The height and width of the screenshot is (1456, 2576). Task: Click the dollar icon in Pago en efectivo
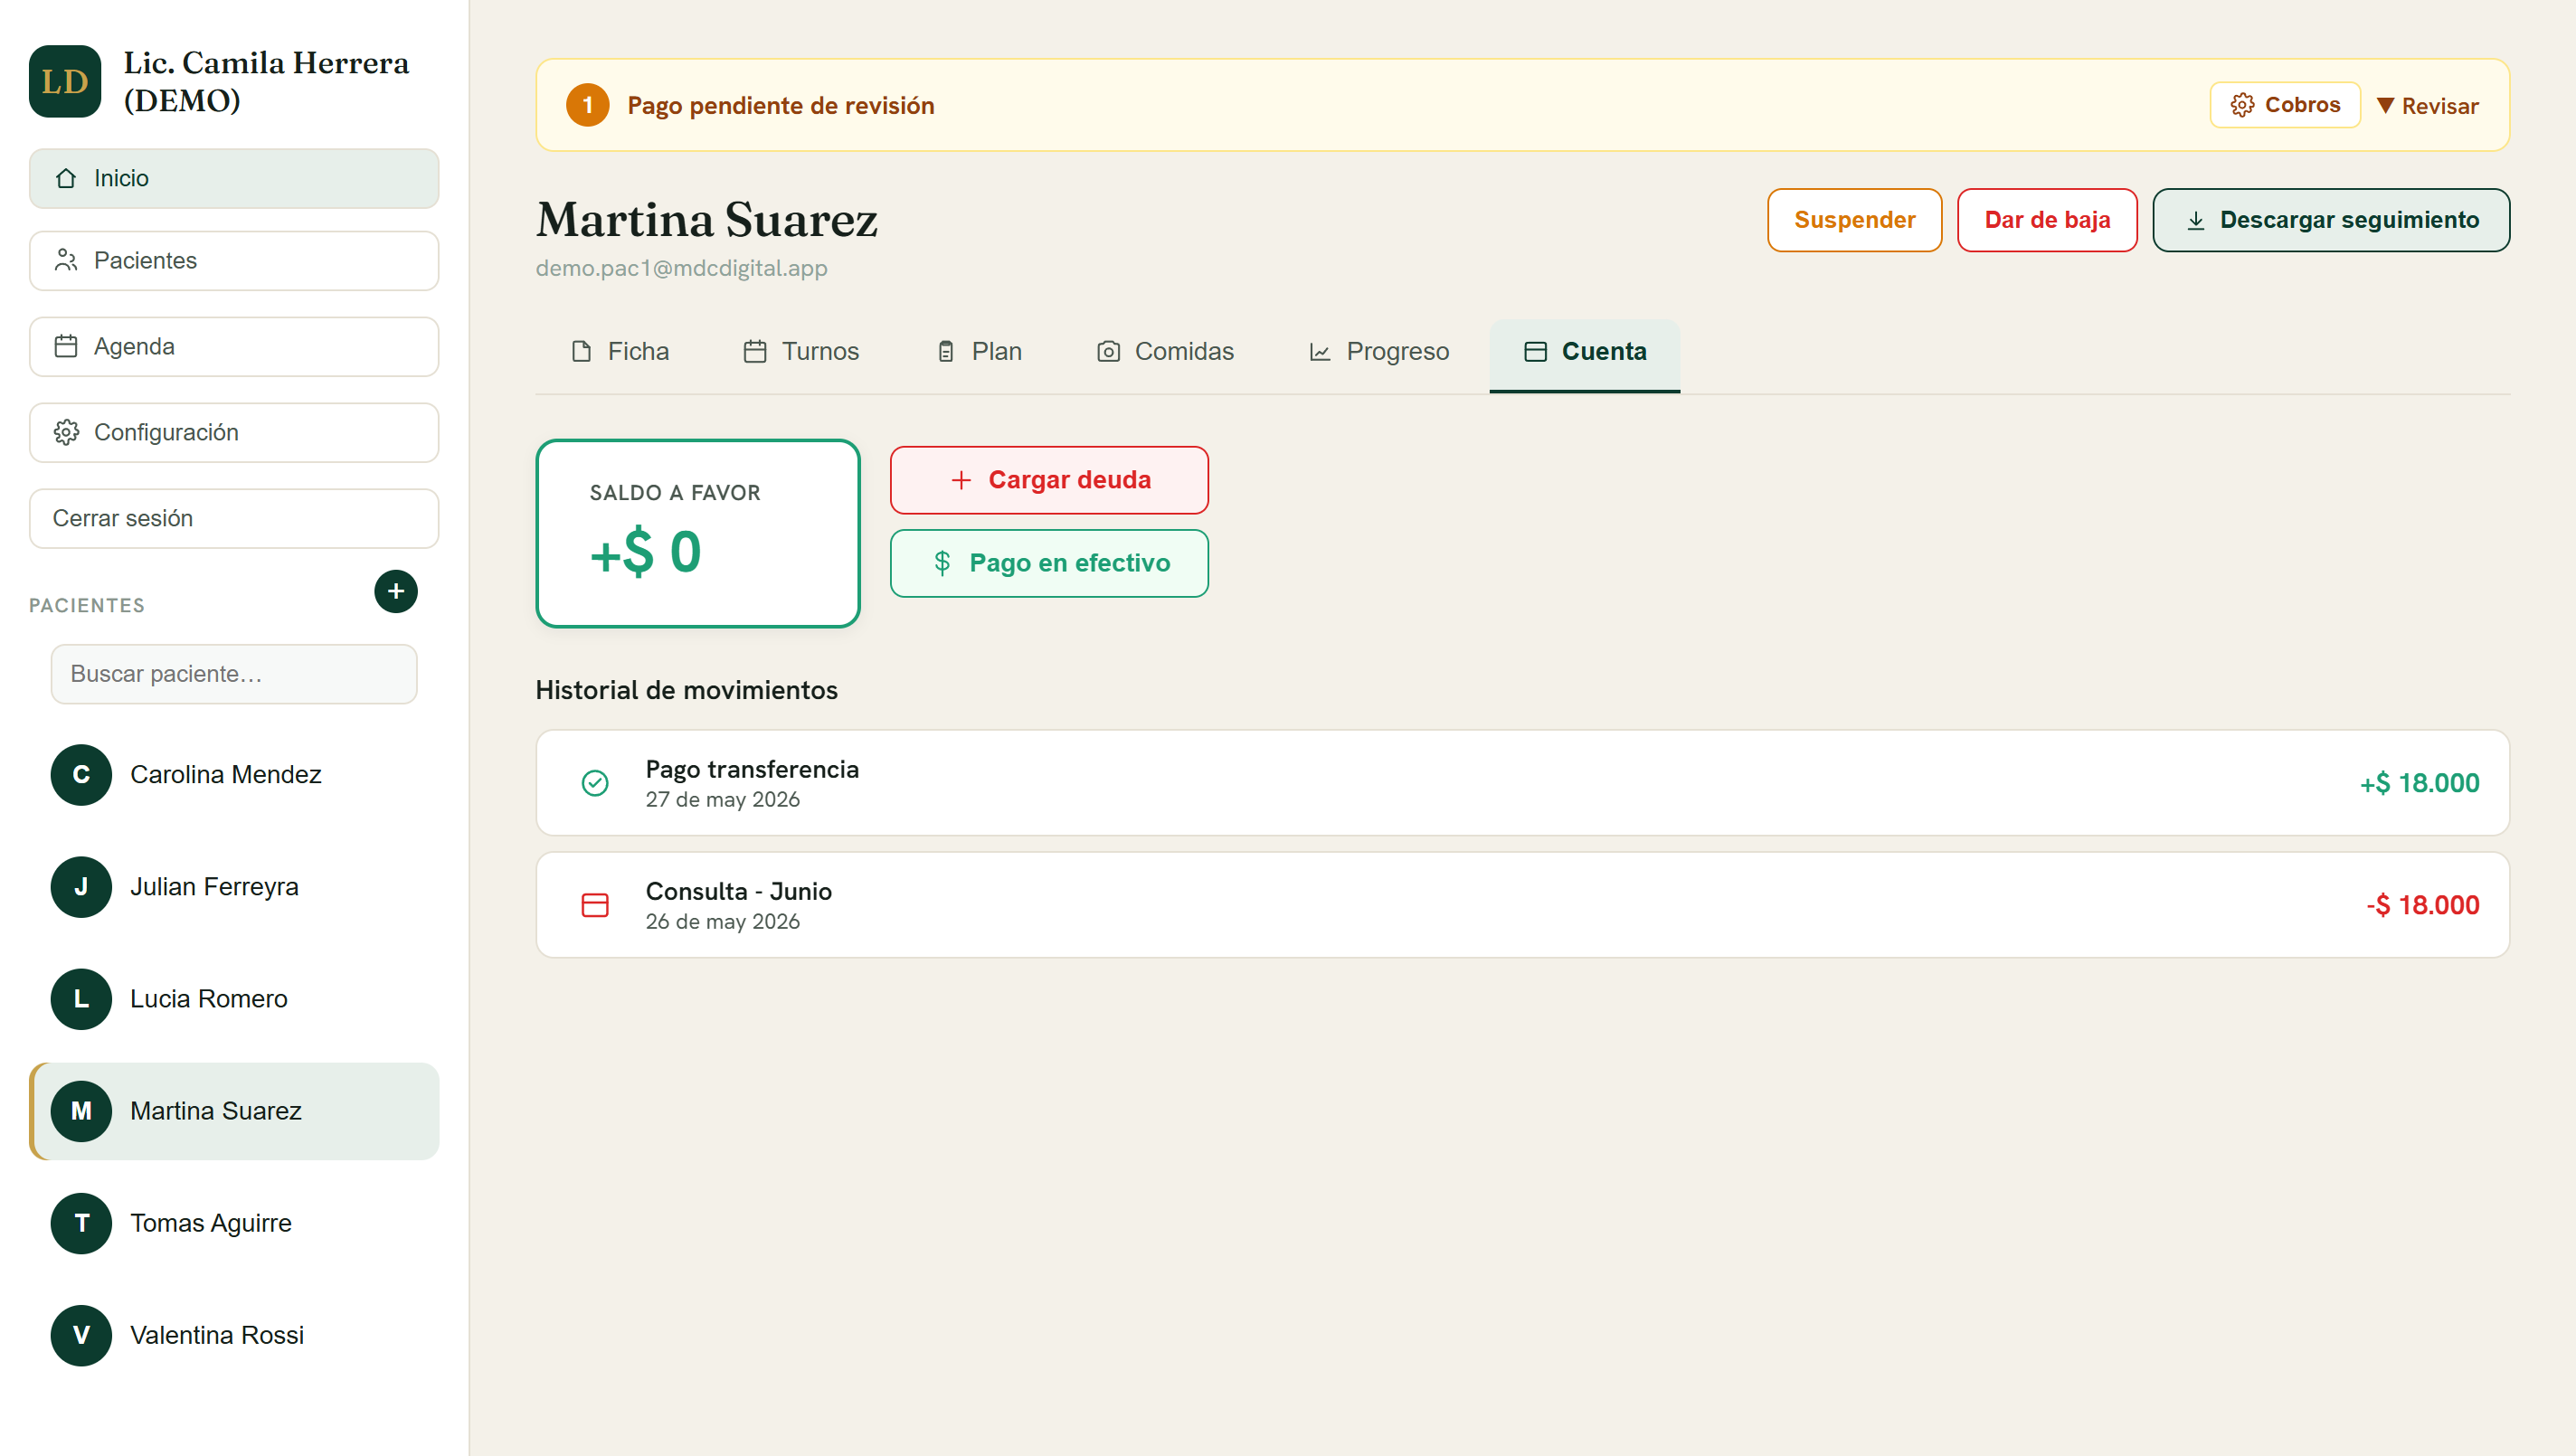coord(942,563)
